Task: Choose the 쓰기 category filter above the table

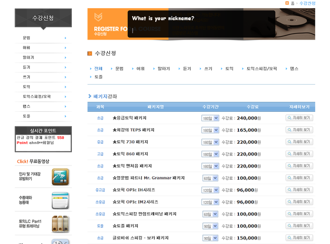Action: click(x=208, y=68)
